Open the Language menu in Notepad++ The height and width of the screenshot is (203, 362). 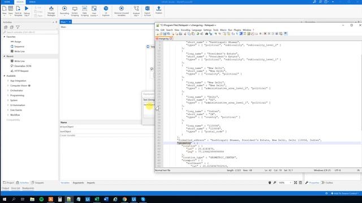click(x=197, y=30)
